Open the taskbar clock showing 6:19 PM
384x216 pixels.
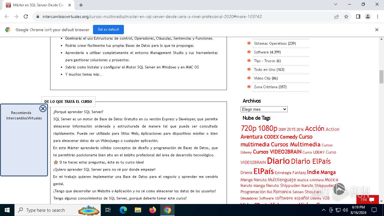(x=358, y=210)
